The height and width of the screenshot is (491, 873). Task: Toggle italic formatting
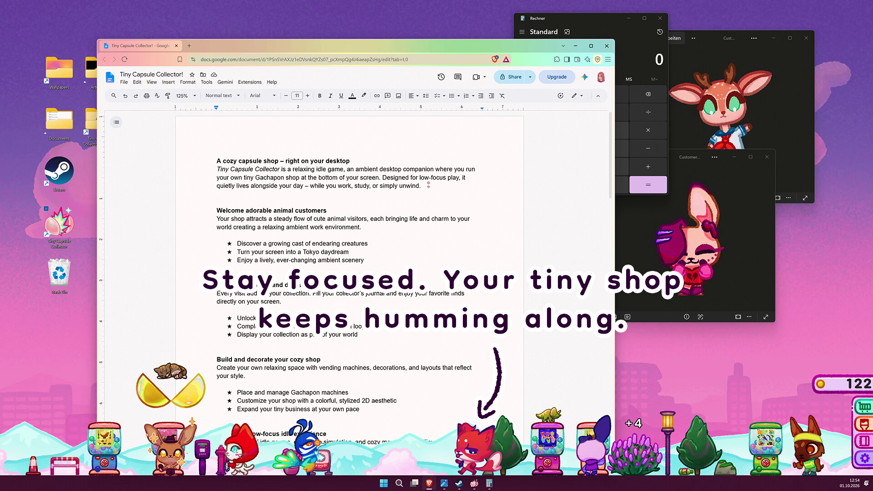(x=331, y=95)
